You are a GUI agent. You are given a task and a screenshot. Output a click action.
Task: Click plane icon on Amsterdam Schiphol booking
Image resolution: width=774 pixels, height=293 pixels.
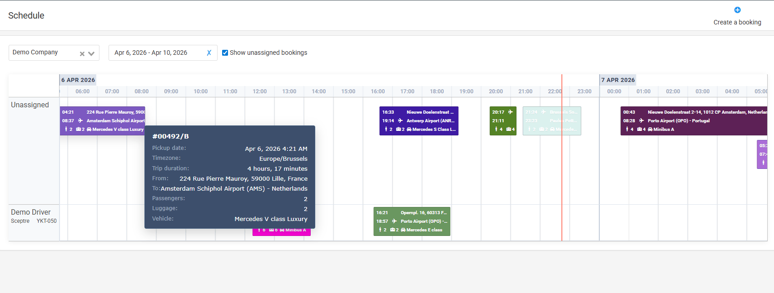[80, 120]
